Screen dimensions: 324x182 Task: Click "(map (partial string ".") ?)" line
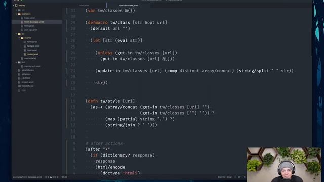click(x=140, y=119)
